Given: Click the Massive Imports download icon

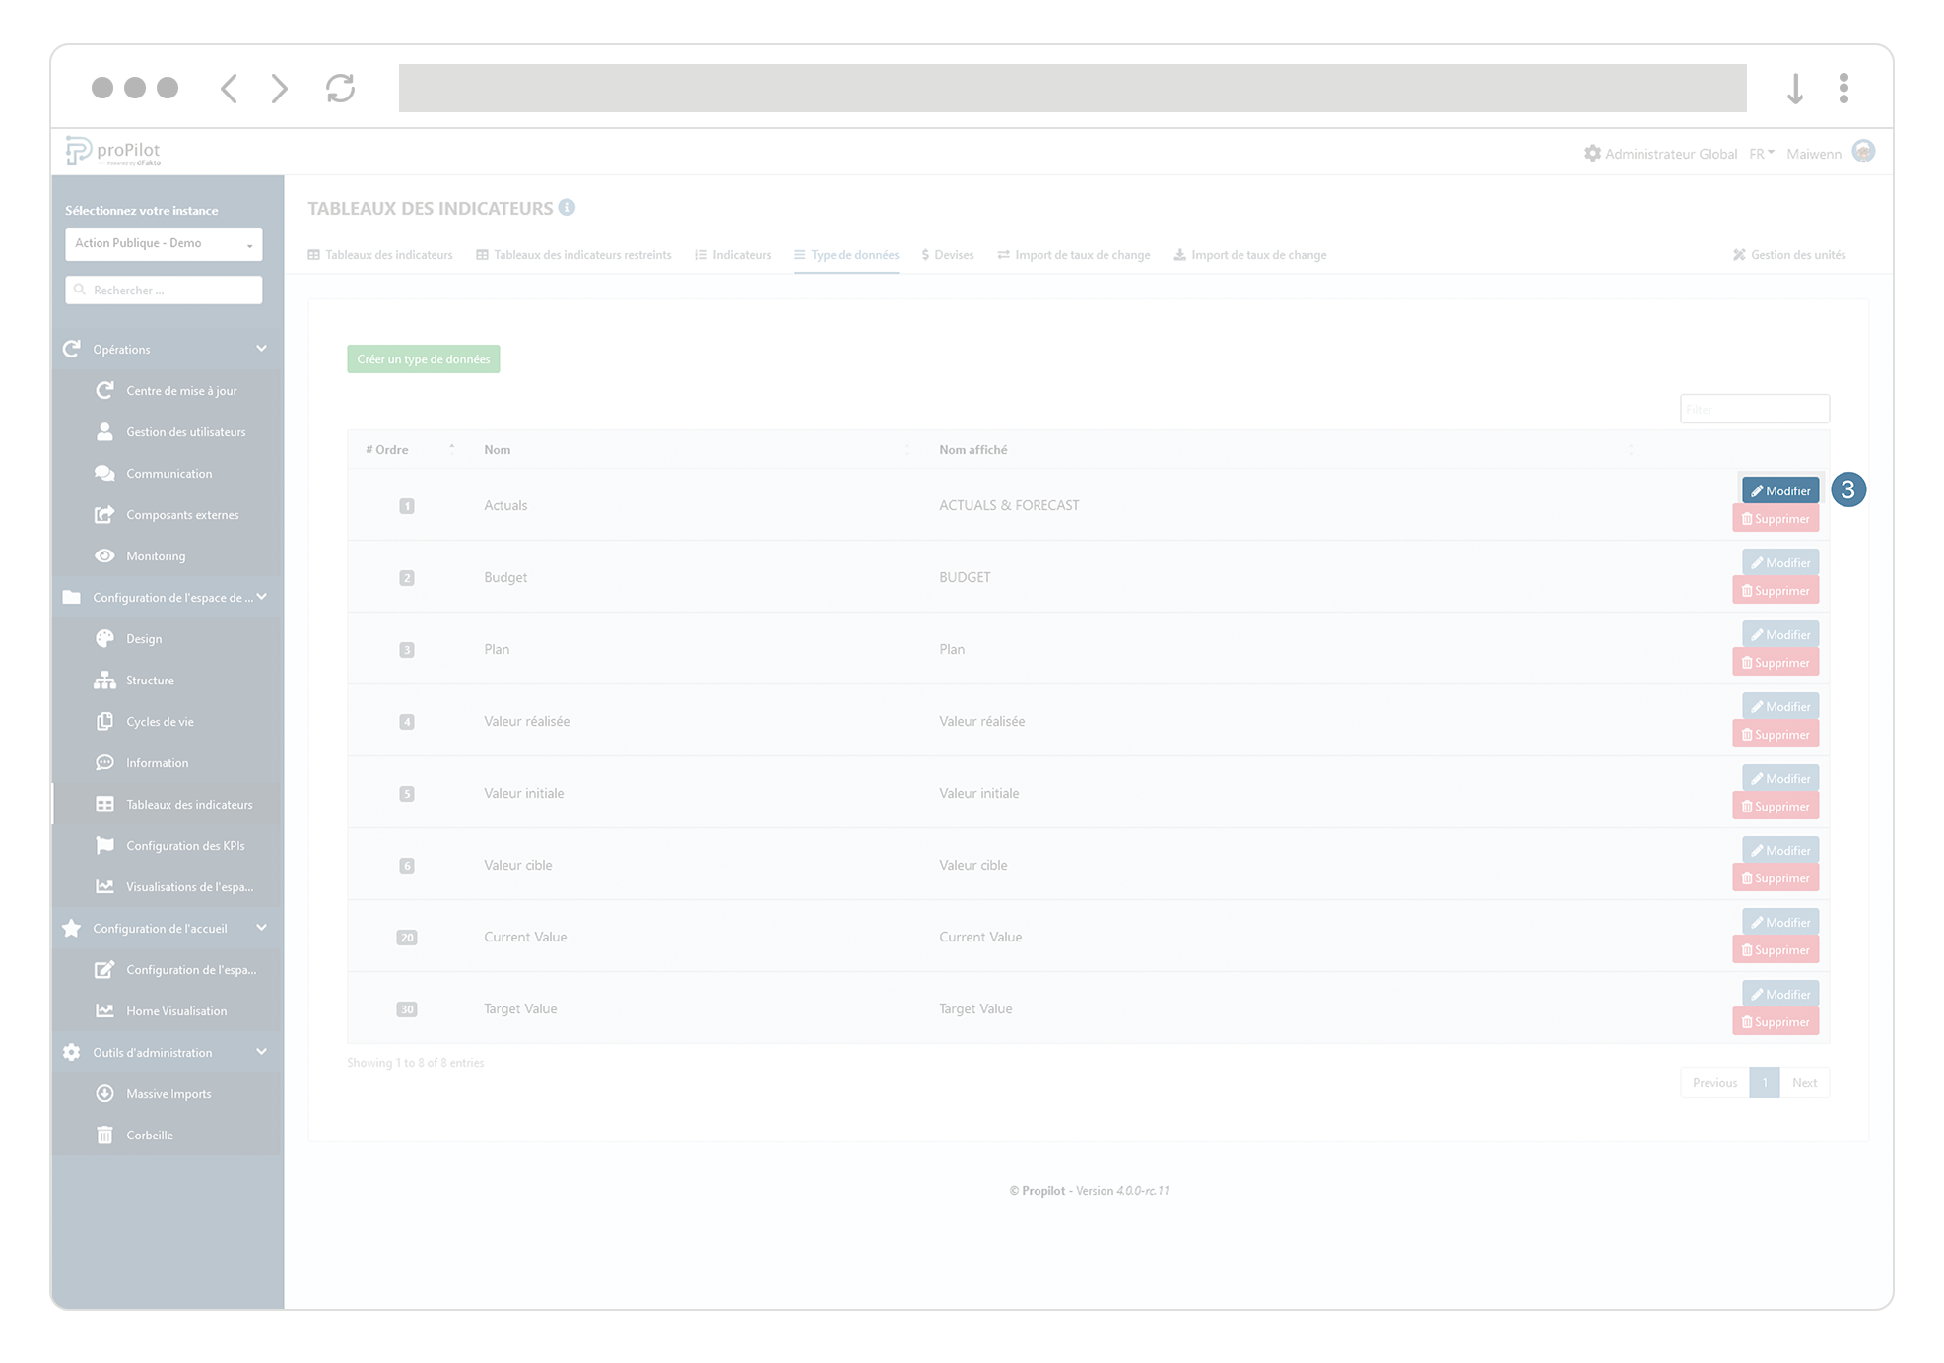Looking at the screenshot, I should (104, 1093).
